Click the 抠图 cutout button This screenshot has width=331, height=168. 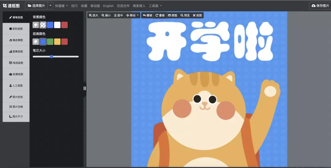[x=197, y=15]
